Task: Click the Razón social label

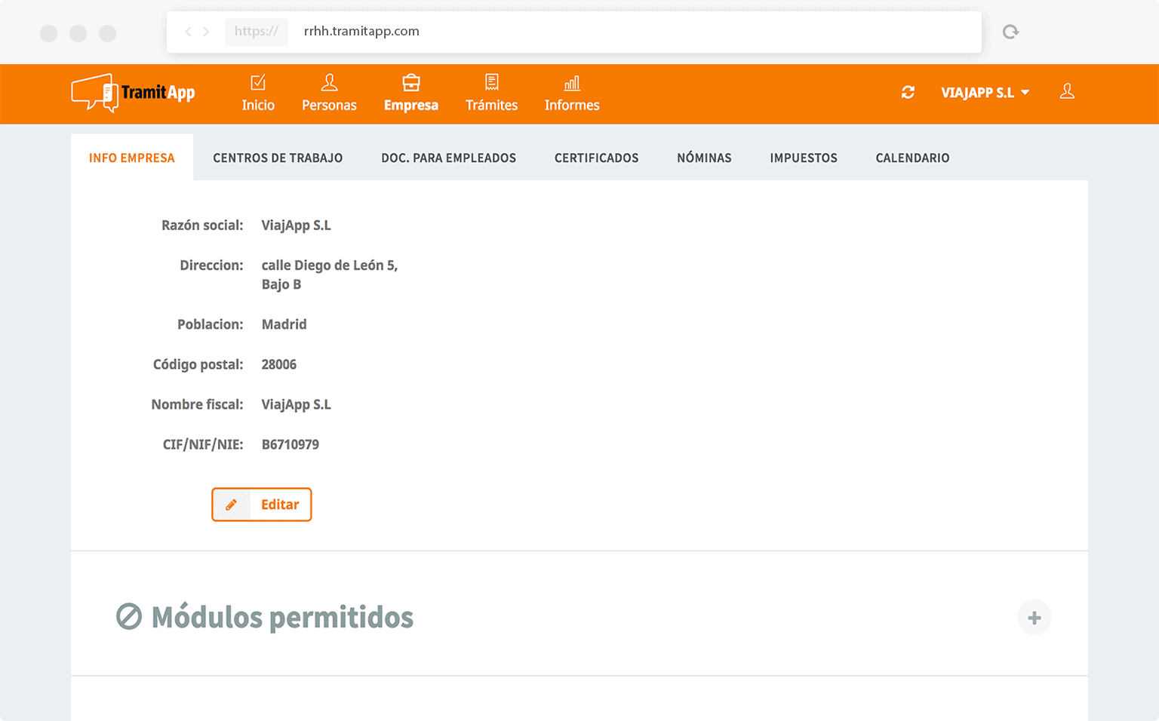Action: point(202,225)
